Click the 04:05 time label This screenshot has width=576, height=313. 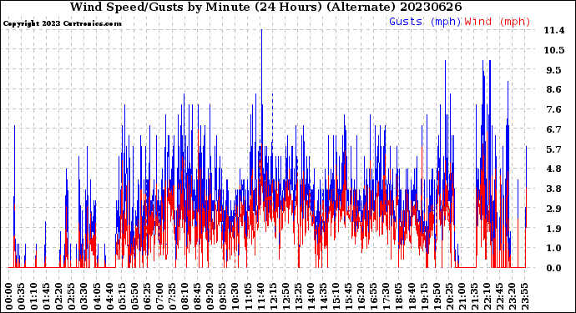click(97, 296)
